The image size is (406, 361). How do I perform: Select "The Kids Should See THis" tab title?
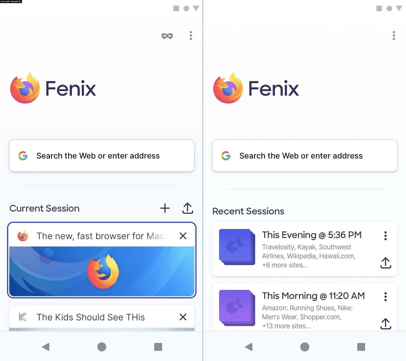point(91,317)
